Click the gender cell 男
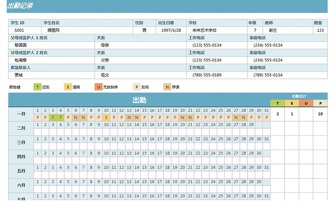Image resolution: width=336 pixels, height=207 pixels. click(144, 30)
